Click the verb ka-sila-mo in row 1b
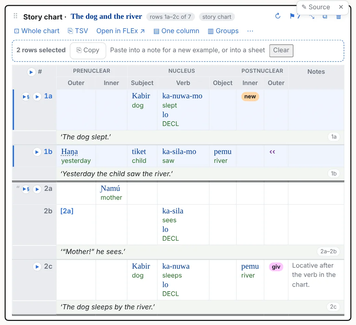Screen dimensions: 356x325 [x=179, y=151]
